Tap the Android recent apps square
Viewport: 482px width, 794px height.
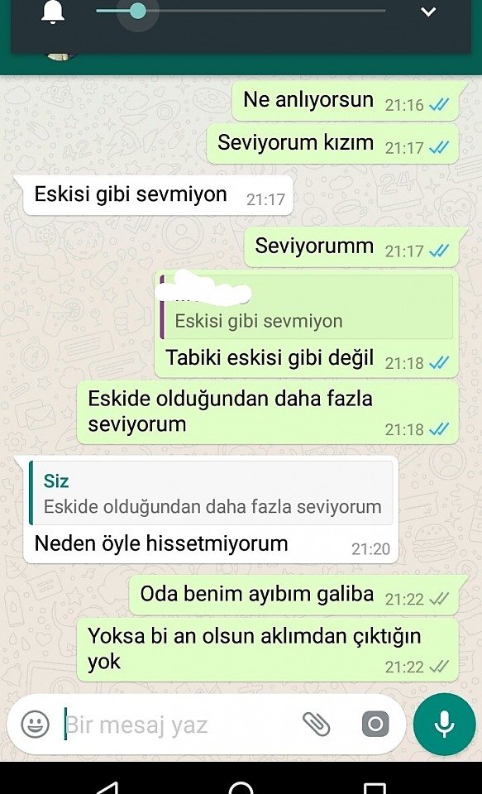(x=375, y=787)
